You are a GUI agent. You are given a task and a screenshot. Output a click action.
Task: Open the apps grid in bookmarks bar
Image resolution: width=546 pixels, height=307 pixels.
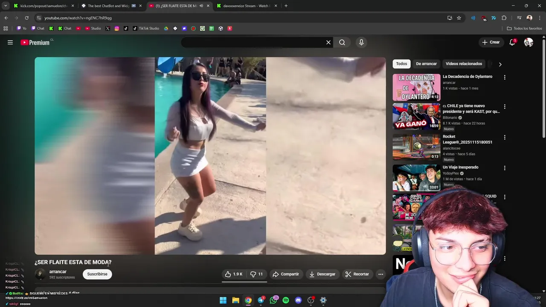pos(6,29)
